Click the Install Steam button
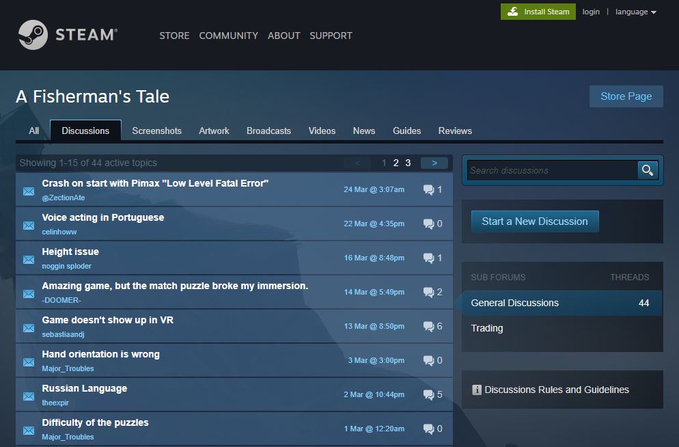Viewport: 679px width, 447px height. click(538, 12)
